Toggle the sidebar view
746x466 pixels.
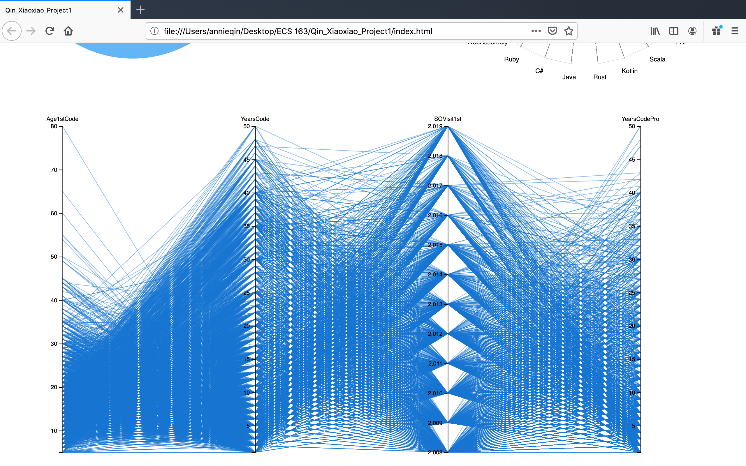pyautogui.click(x=673, y=31)
